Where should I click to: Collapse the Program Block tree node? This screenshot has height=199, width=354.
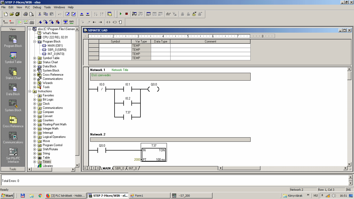(35, 41)
